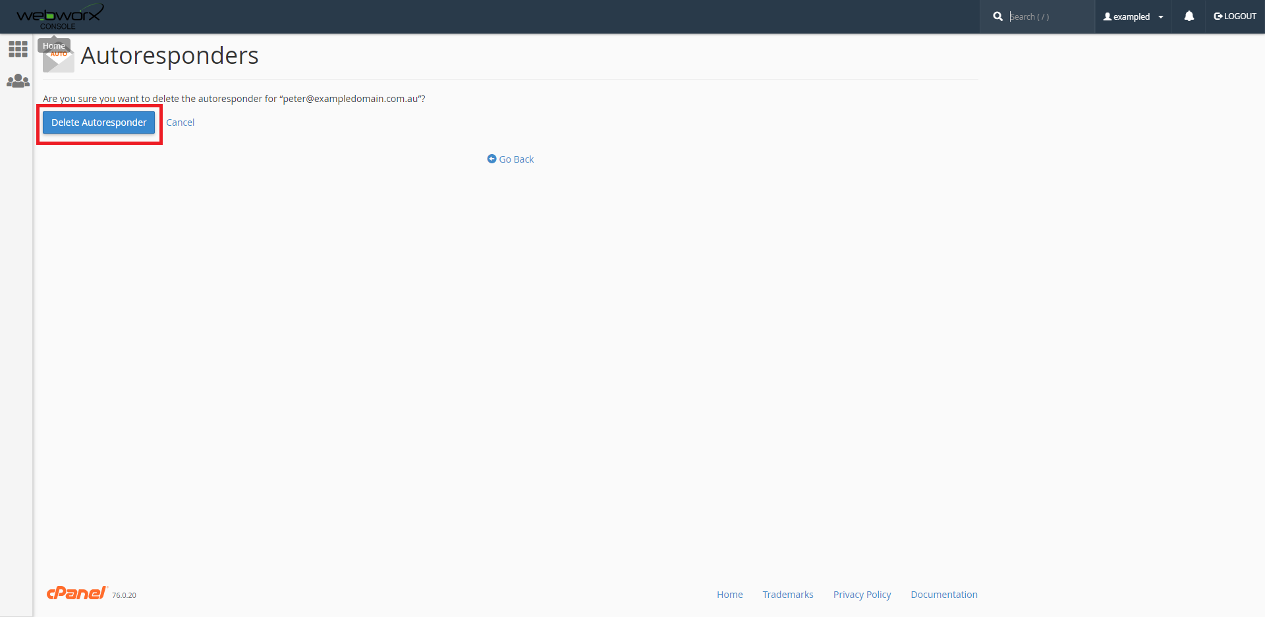This screenshot has height=617, width=1265.
Task: Click the webworx console logo
Action: (59, 16)
